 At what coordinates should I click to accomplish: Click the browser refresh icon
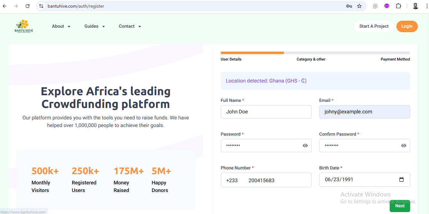coord(27,6)
